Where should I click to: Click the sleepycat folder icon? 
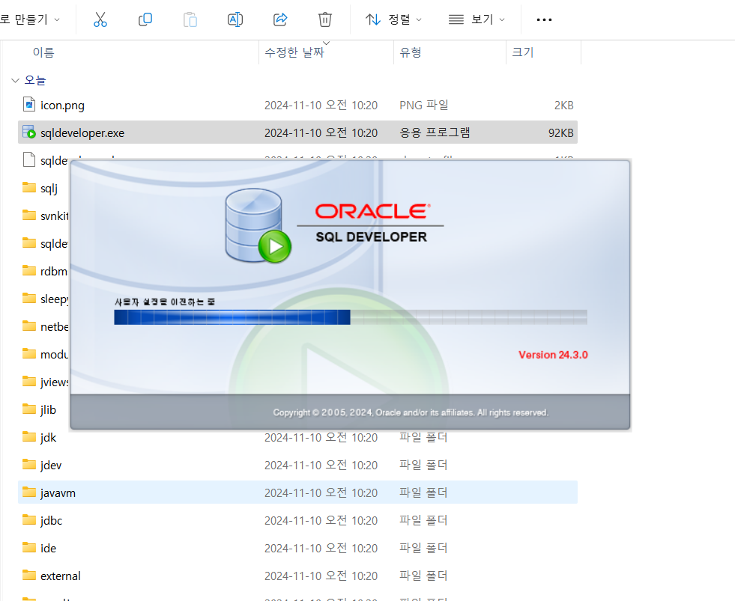pyautogui.click(x=29, y=299)
